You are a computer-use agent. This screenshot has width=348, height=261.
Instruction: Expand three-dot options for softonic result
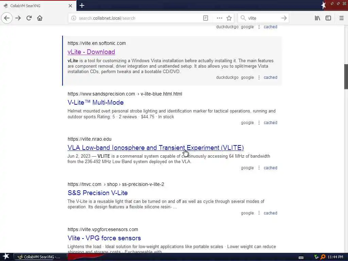coord(259,77)
